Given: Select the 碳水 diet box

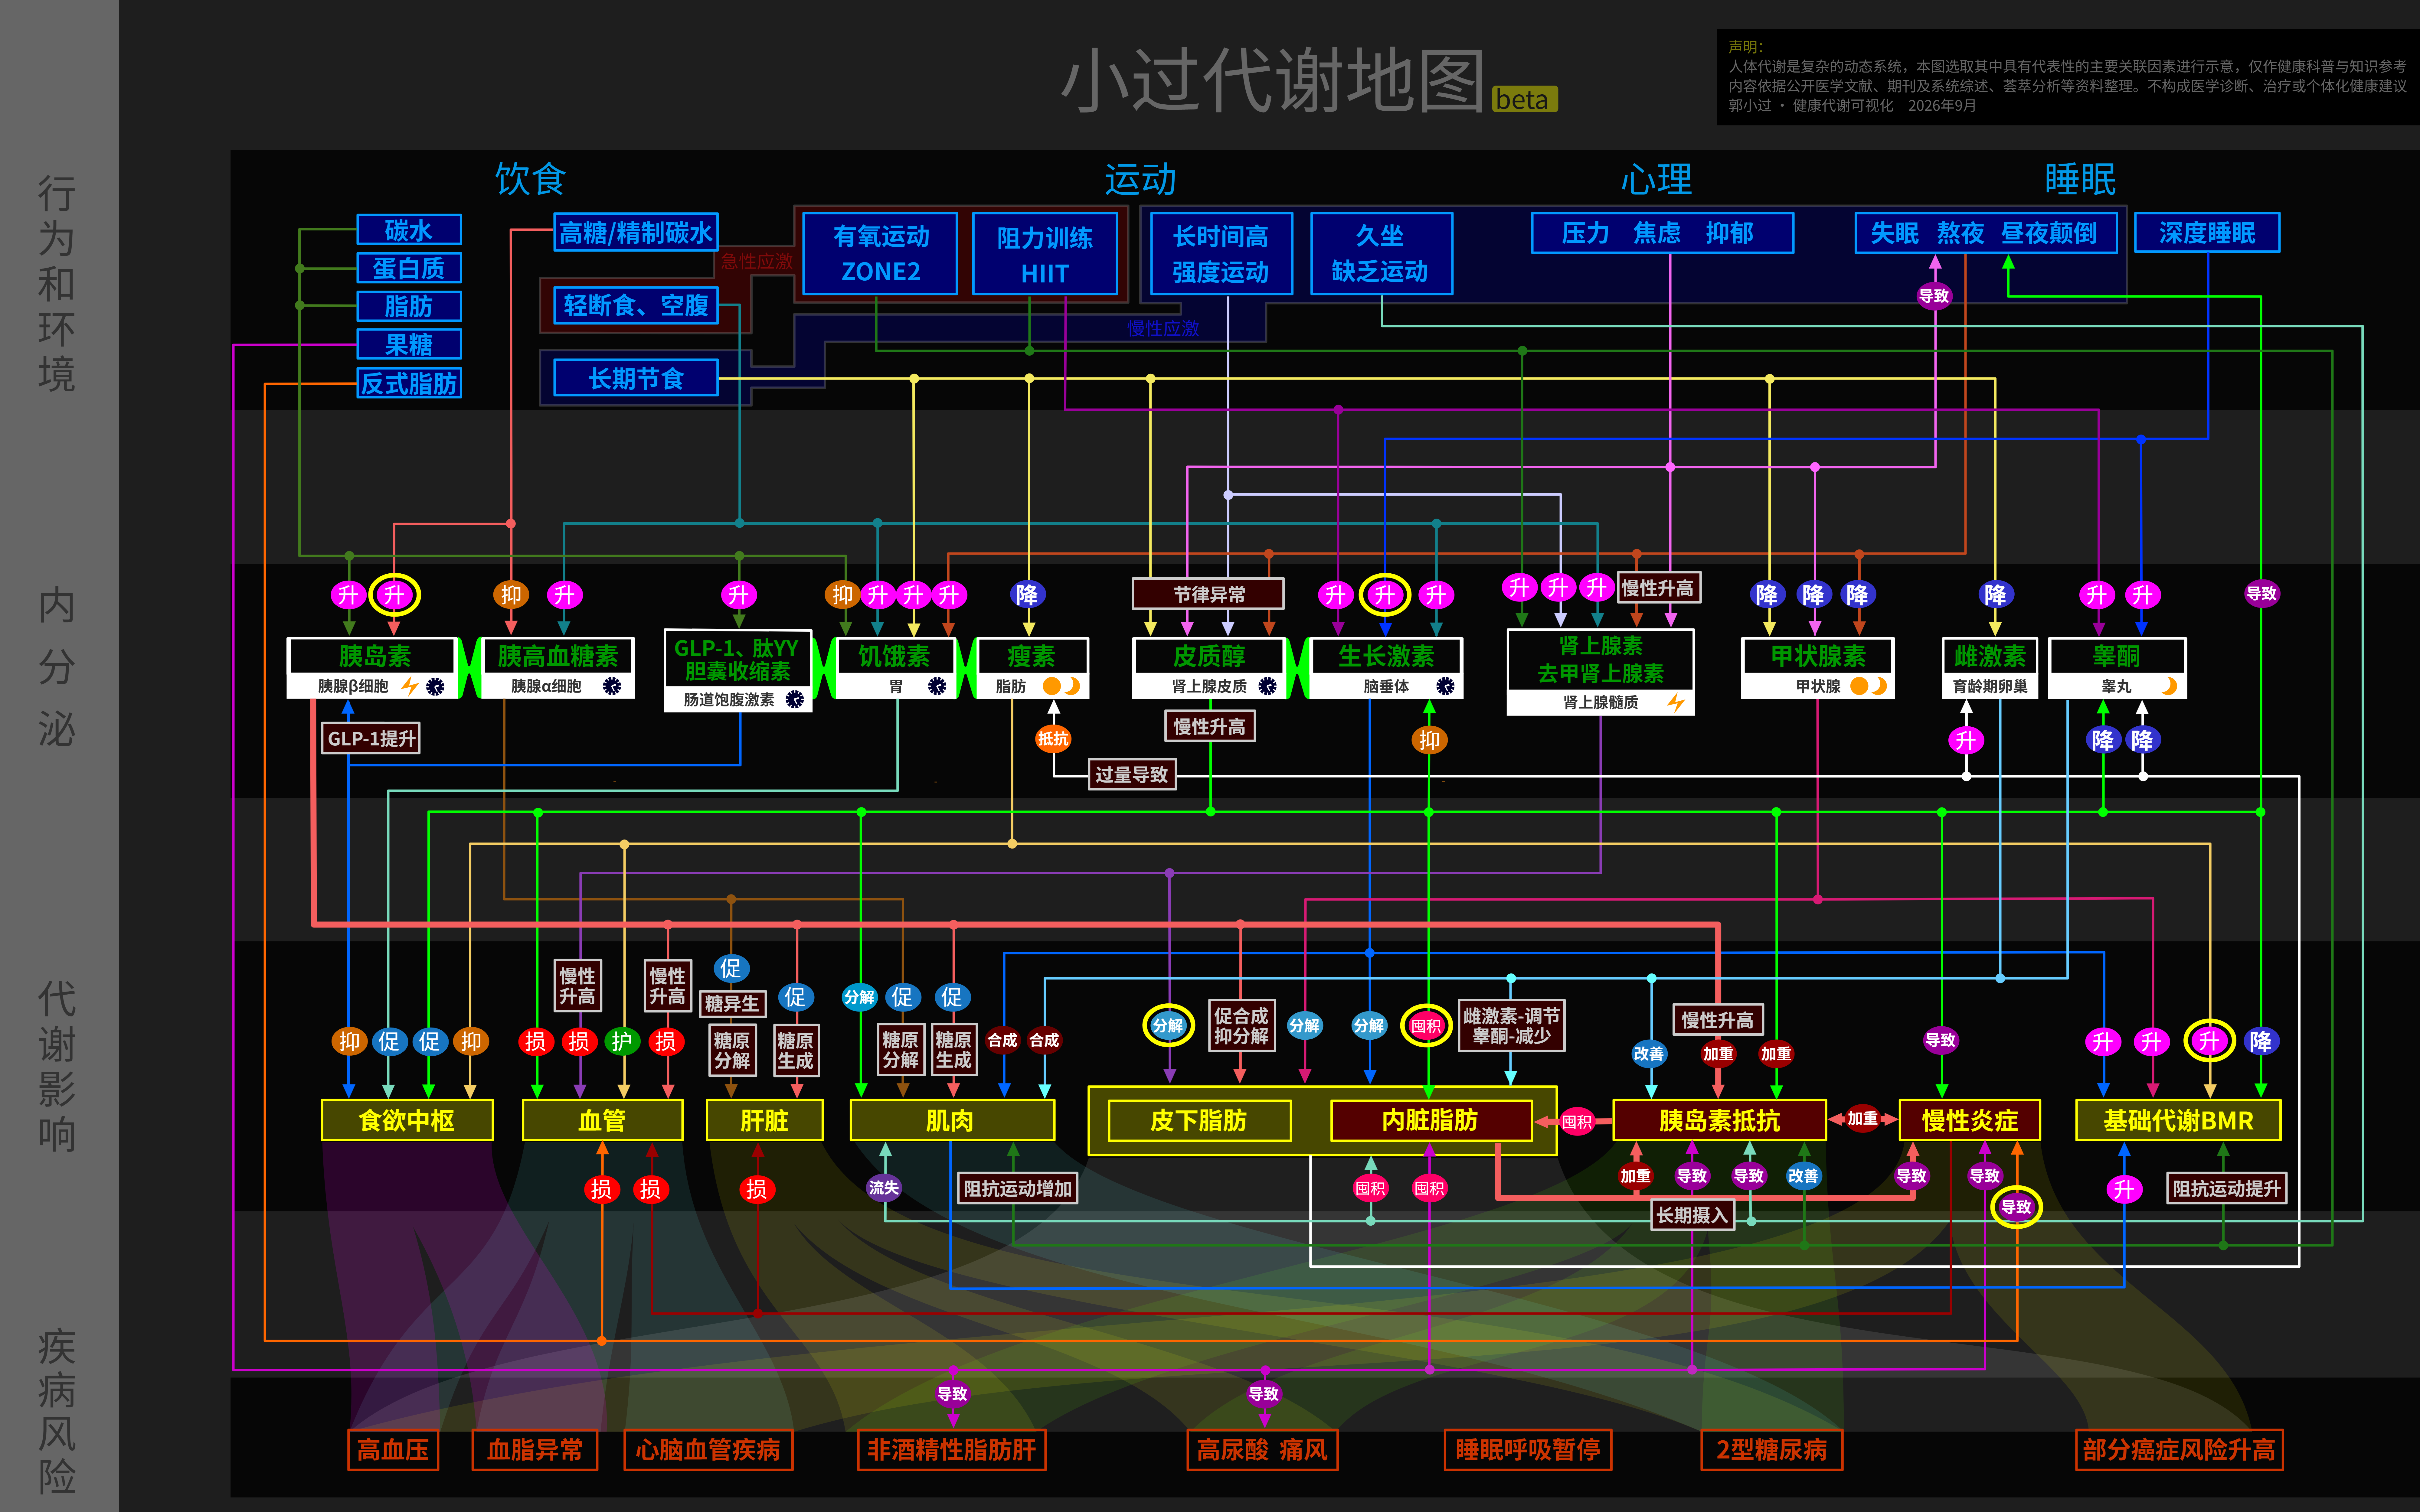Looking at the screenshot, I should pos(409,230).
